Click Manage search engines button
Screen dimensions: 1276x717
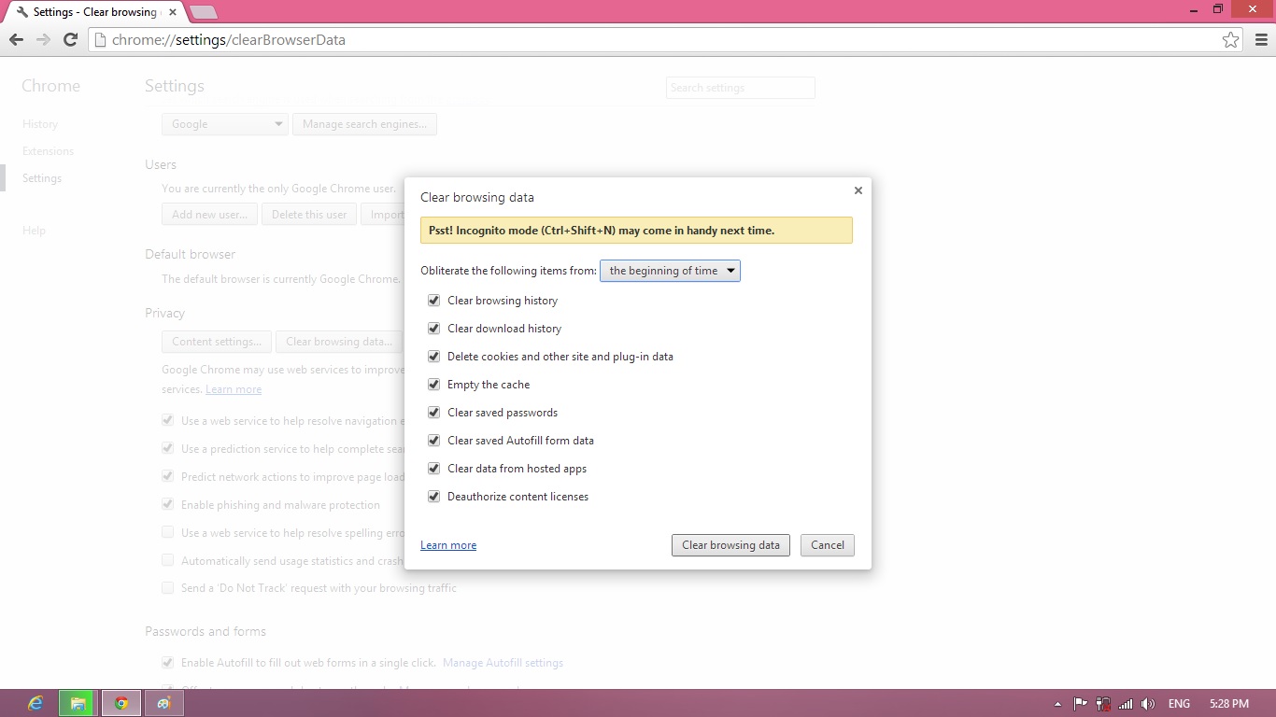click(364, 124)
